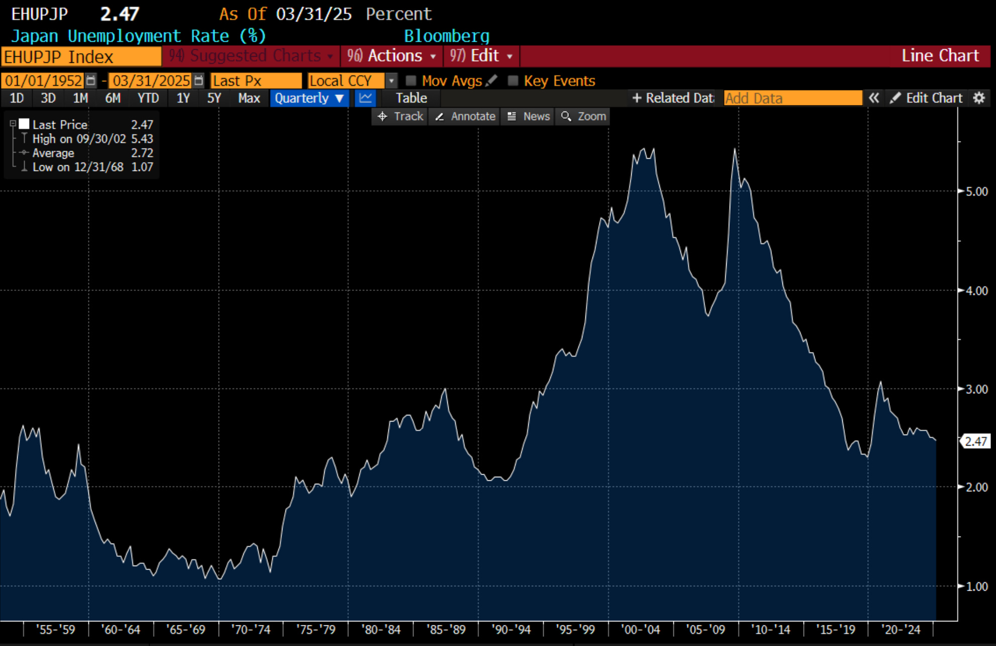The height and width of the screenshot is (646, 996).
Task: Open the Edit menu
Action: point(481,56)
